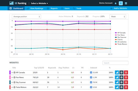Click the HP Canada website name

tap(20, 72)
